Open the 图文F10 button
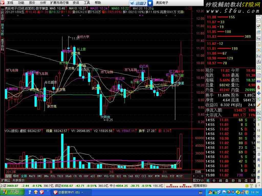 (198, 180)
